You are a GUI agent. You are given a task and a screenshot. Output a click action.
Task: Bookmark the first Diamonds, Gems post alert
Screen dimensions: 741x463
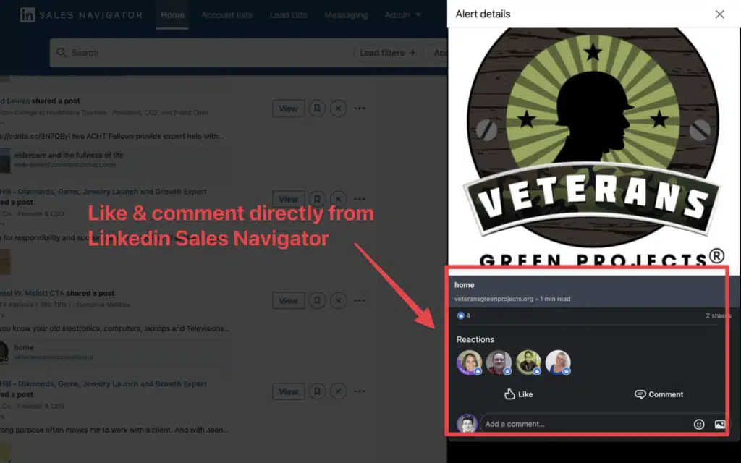click(x=317, y=200)
